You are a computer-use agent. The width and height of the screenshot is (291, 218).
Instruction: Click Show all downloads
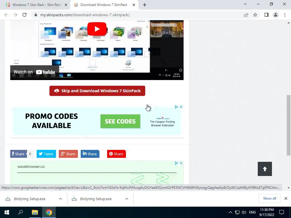pyautogui.click(x=269, y=198)
